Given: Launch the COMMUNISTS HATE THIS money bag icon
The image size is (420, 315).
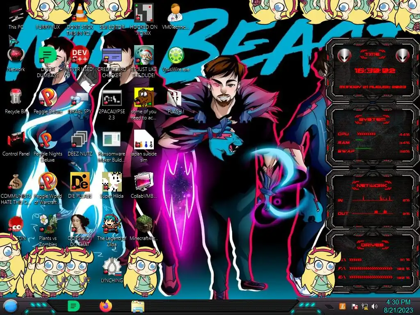Looking at the screenshot, I should click(x=16, y=189).
